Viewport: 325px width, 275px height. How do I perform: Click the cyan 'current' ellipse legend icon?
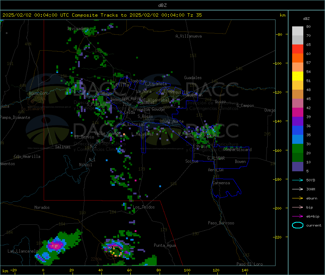tap(298, 225)
